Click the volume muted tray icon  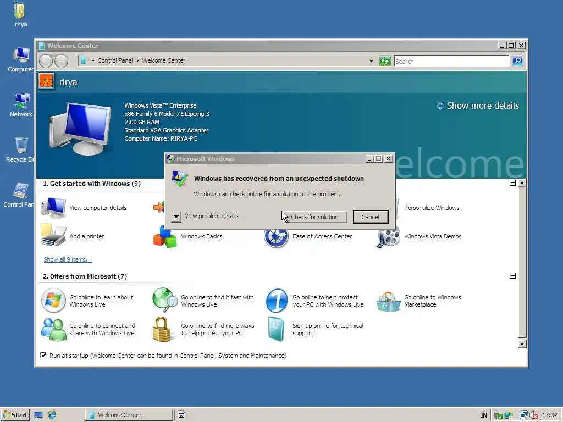pyautogui.click(x=533, y=415)
